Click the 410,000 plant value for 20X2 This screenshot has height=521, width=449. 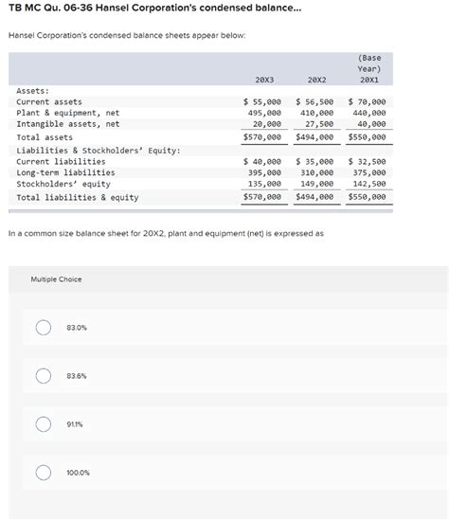[x=316, y=113]
